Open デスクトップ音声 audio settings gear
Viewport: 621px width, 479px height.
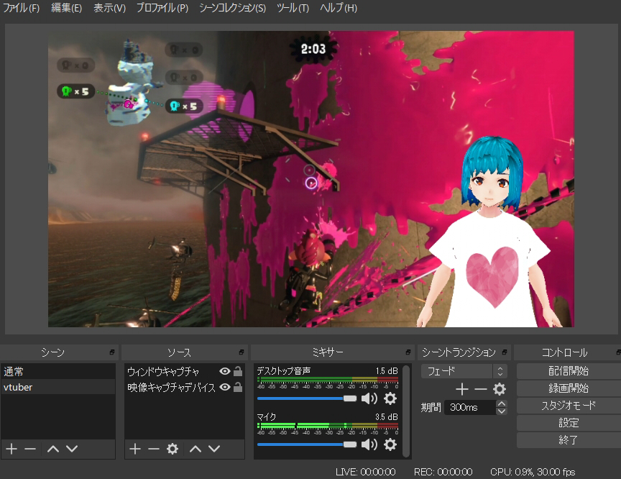pyautogui.click(x=390, y=398)
